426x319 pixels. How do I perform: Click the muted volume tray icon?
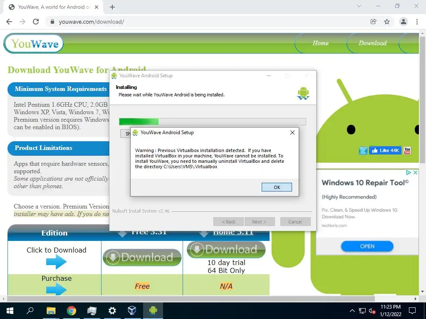pyautogui.click(x=372, y=311)
